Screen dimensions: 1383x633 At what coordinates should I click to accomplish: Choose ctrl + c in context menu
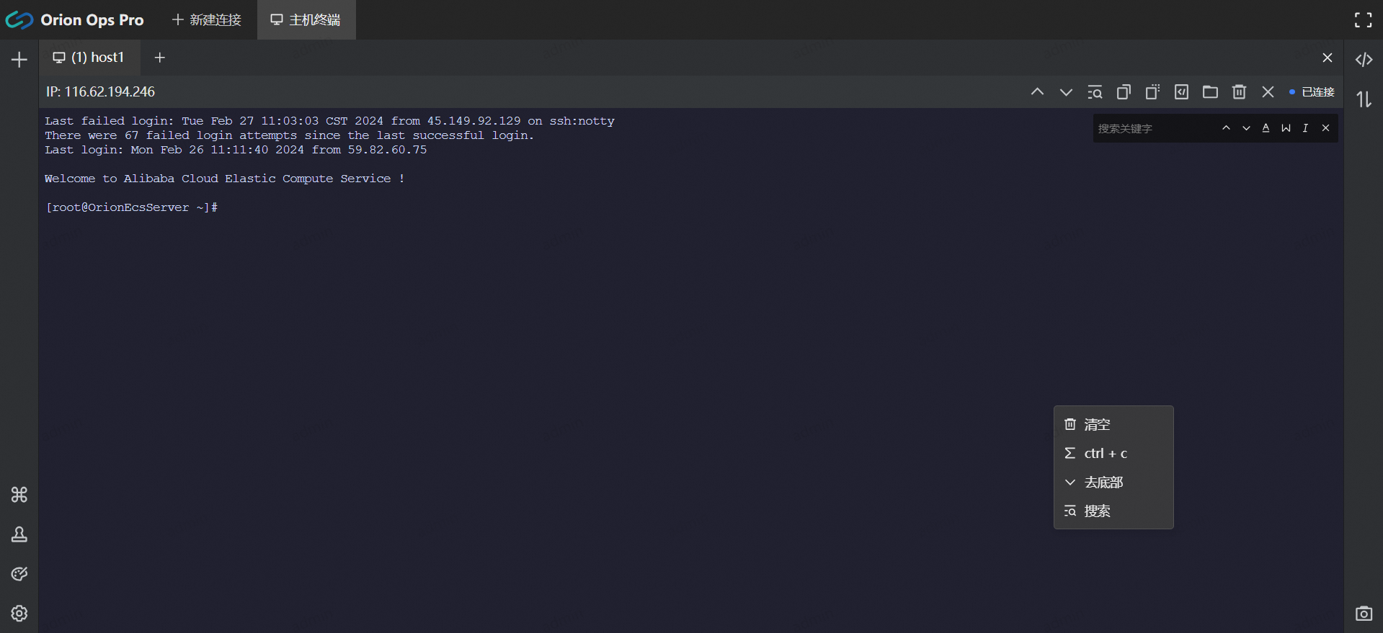pos(1105,454)
